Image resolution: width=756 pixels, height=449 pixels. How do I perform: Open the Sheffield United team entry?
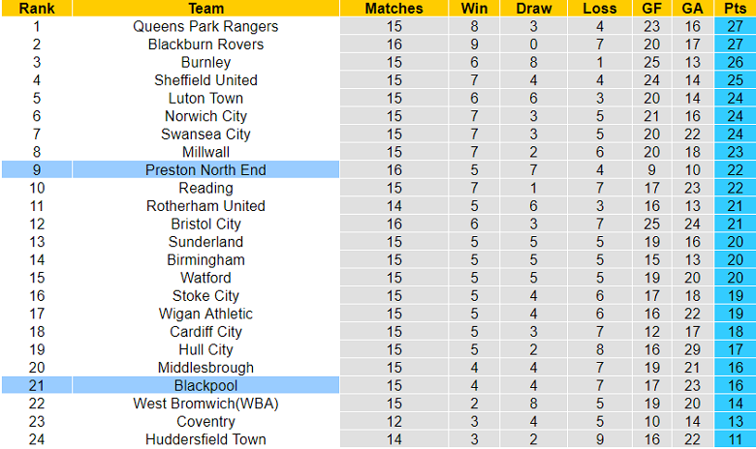tap(205, 80)
